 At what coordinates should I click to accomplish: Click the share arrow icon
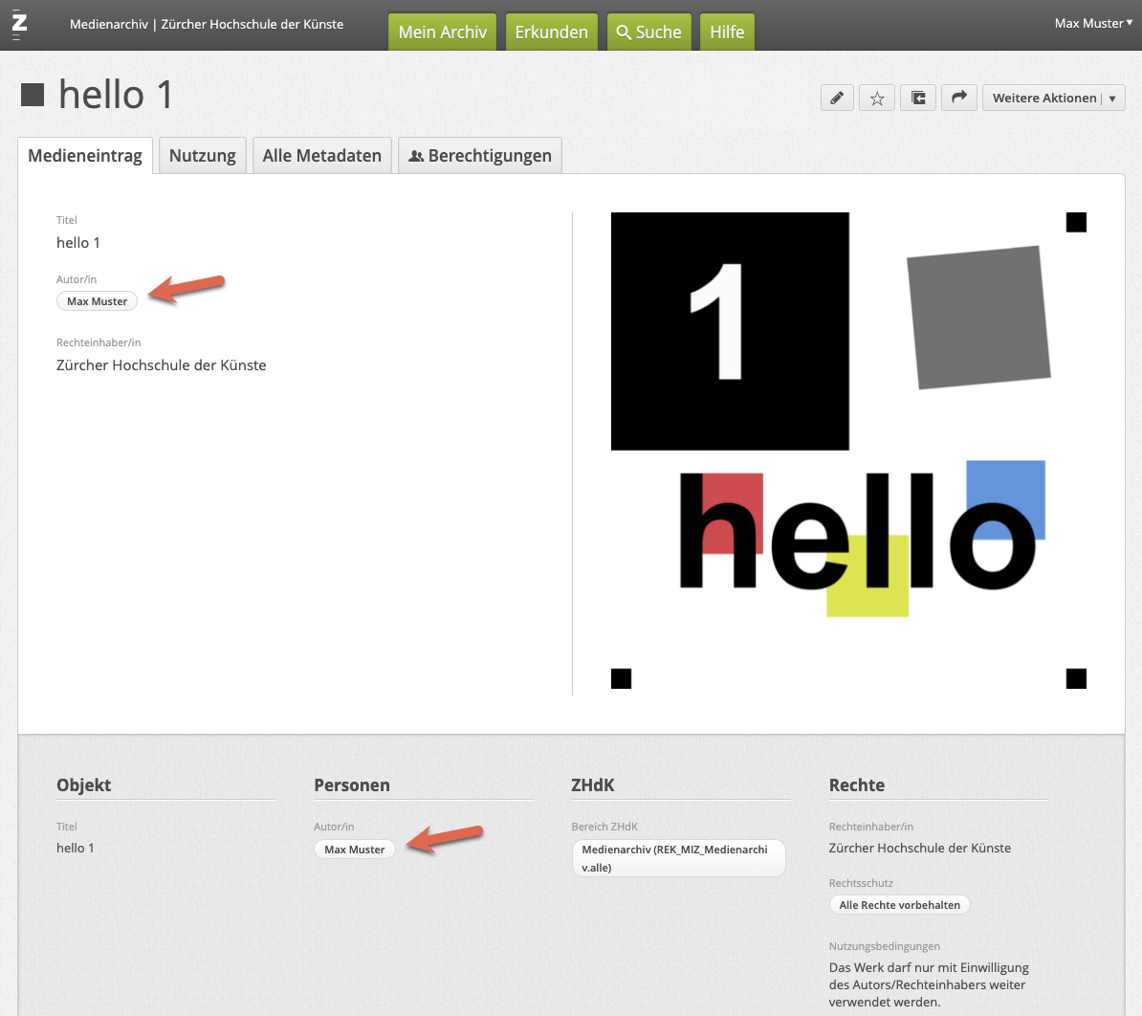click(x=958, y=98)
